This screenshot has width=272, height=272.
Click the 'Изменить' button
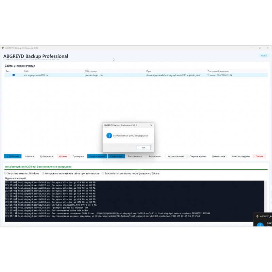coord(30,156)
